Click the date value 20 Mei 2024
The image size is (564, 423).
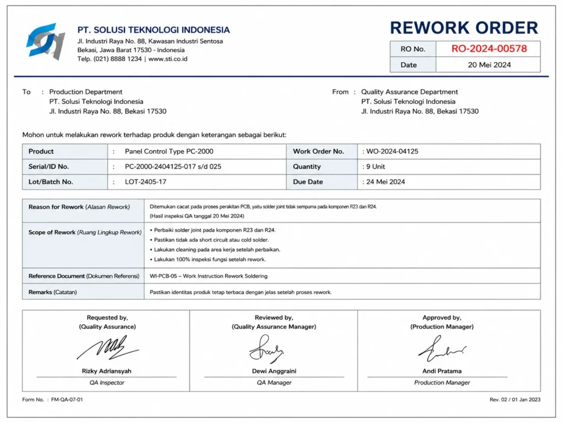coord(489,65)
